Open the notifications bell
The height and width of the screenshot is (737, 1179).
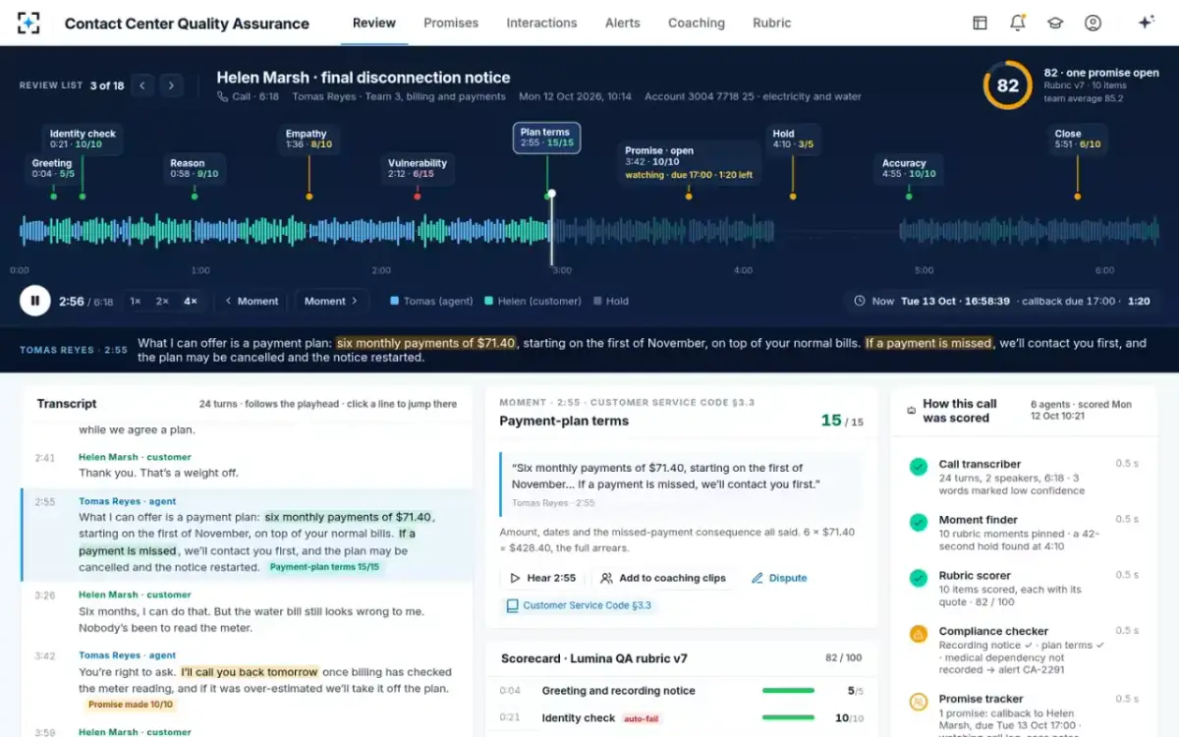click(x=1018, y=23)
